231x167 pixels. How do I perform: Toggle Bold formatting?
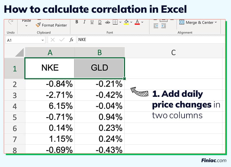[77, 22]
